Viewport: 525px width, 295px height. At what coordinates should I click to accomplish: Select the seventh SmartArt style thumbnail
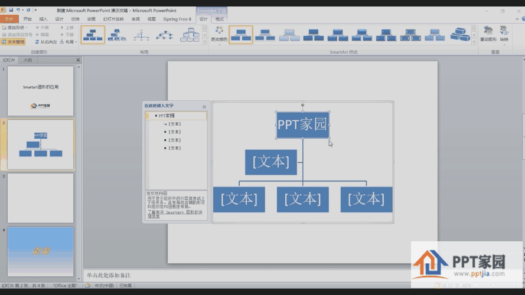pos(386,35)
